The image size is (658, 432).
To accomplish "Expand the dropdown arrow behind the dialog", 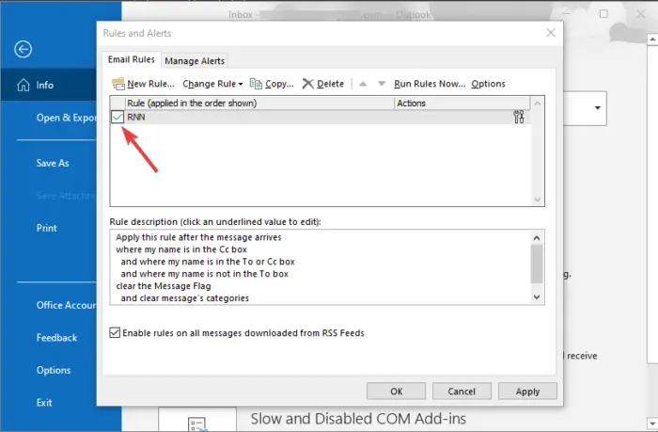I will 597,108.
